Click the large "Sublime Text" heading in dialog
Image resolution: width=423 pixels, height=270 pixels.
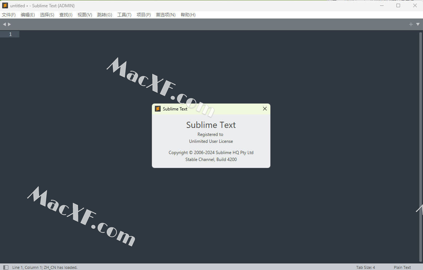point(211,125)
